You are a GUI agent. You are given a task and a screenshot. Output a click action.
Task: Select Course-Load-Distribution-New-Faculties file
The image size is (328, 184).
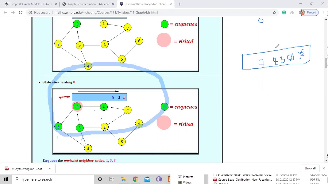click(245, 180)
